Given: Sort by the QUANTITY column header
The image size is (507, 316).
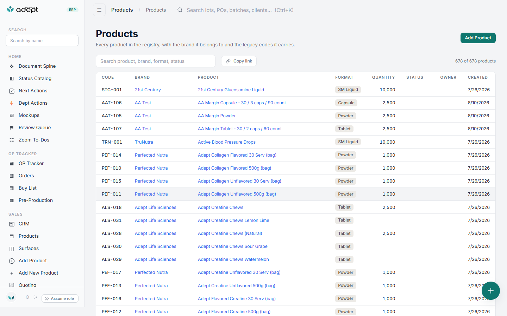Looking at the screenshot, I should coord(383,77).
